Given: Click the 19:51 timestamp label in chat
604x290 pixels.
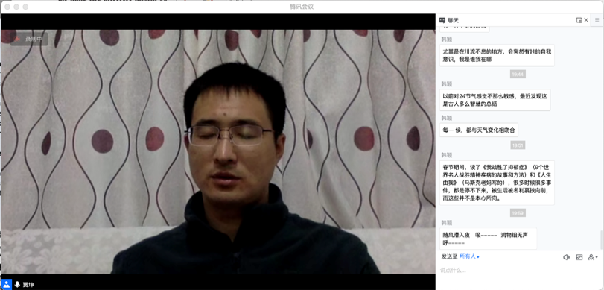Looking at the screenshot, I should tap(518, 145).
